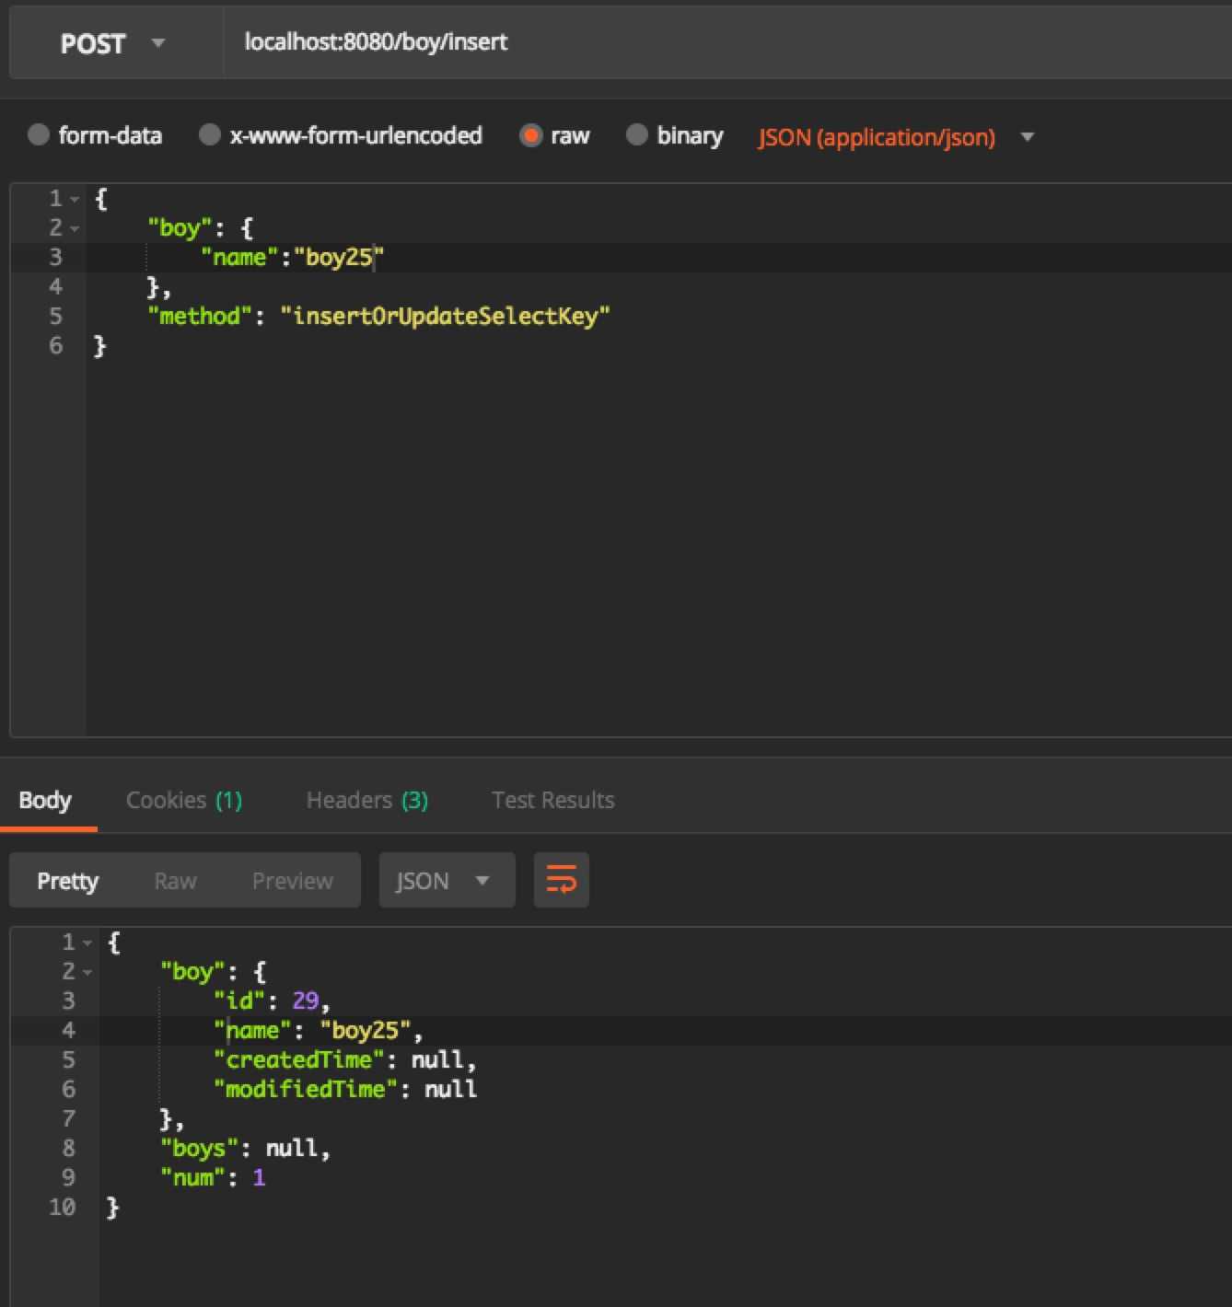Click the "createdTime": null response line
The image size is (1232, 1307).
tap(345, 1059)
